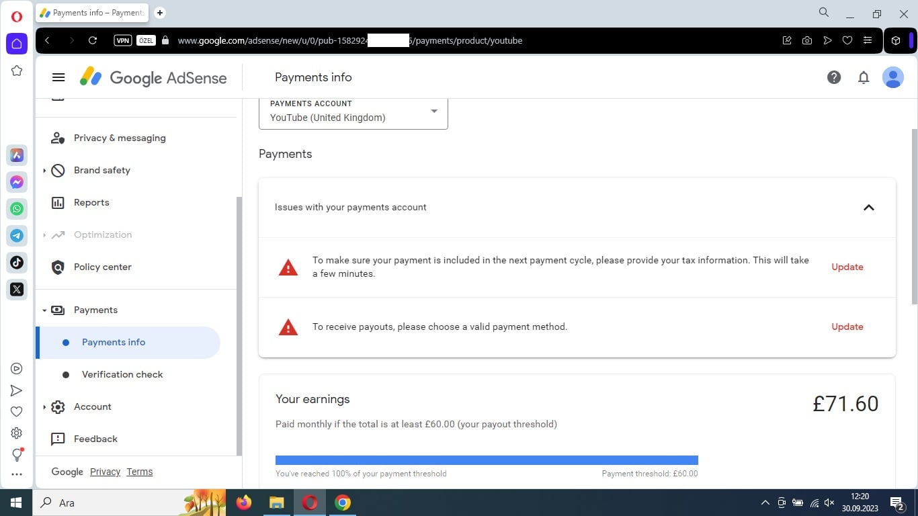The width and height of the screenshot is (918, 516).
Task: Go back to previous page
Action: tap(47, 40)
